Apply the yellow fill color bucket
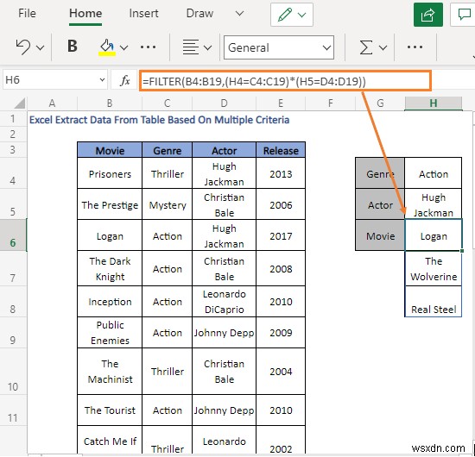Viewport: 475px width, 457px height. (107, 47)
